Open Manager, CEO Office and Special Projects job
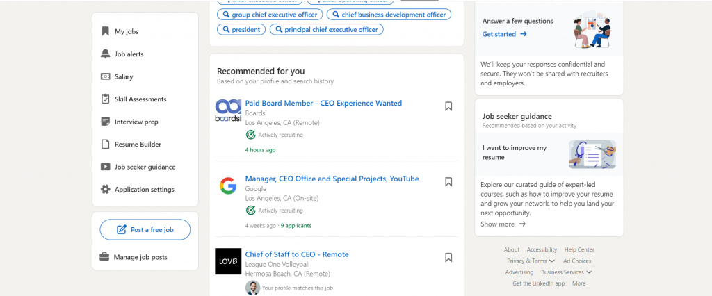The image size is (712, 296). [x=332, y=179]
